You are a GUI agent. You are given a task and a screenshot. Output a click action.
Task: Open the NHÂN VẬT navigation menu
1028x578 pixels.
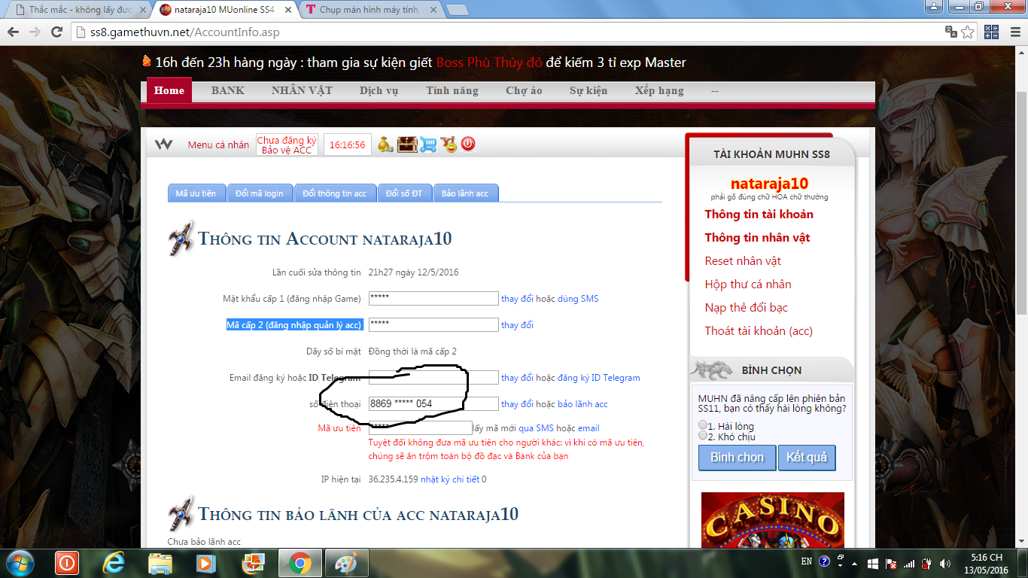pos(301,90)
